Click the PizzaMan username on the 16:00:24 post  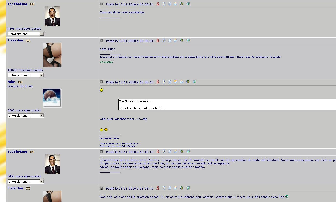pyautogui.click(x=15, y=40)
